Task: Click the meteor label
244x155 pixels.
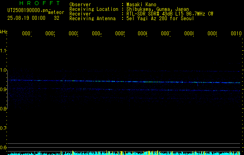Action: click(x=56, y=12)
